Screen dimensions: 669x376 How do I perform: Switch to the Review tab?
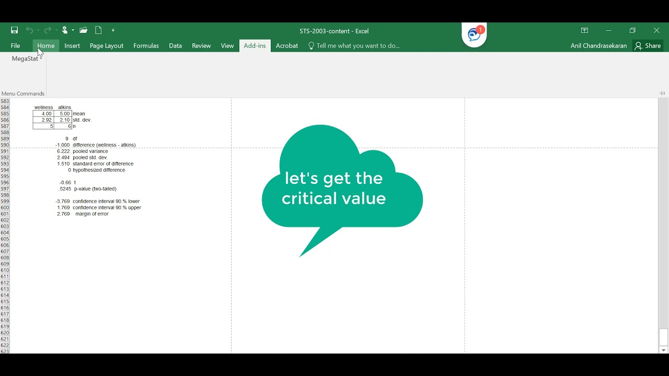coord(201,45)
